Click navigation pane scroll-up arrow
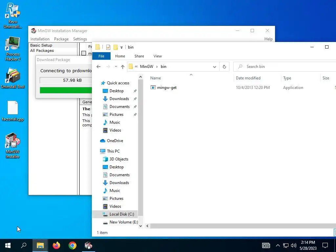336x252 pixels. (x=140, y=77)
